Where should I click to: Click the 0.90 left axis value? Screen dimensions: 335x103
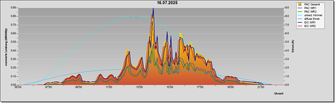coord(13,8)
